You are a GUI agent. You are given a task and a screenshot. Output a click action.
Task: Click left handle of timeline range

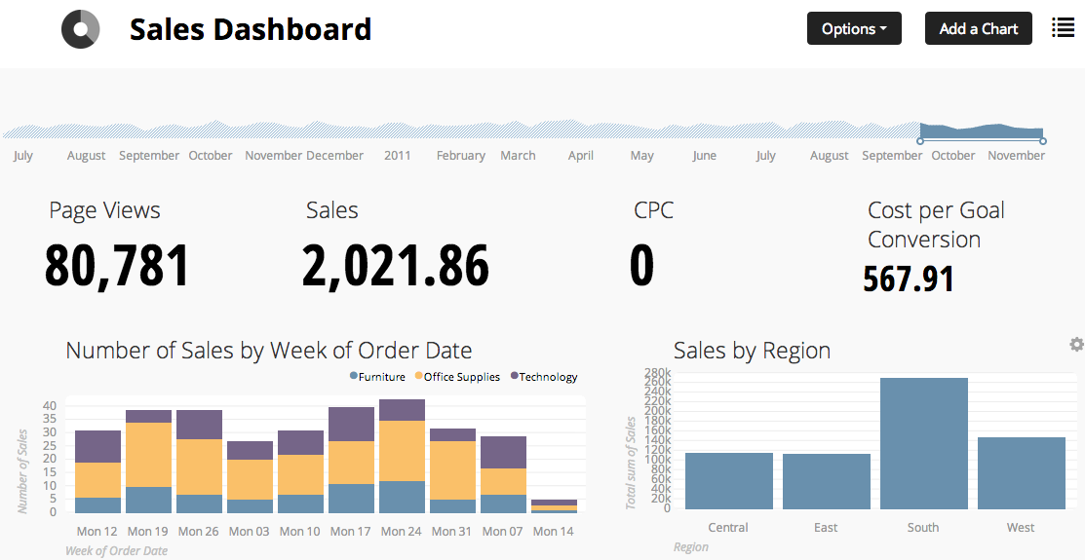tap(919, 142)
